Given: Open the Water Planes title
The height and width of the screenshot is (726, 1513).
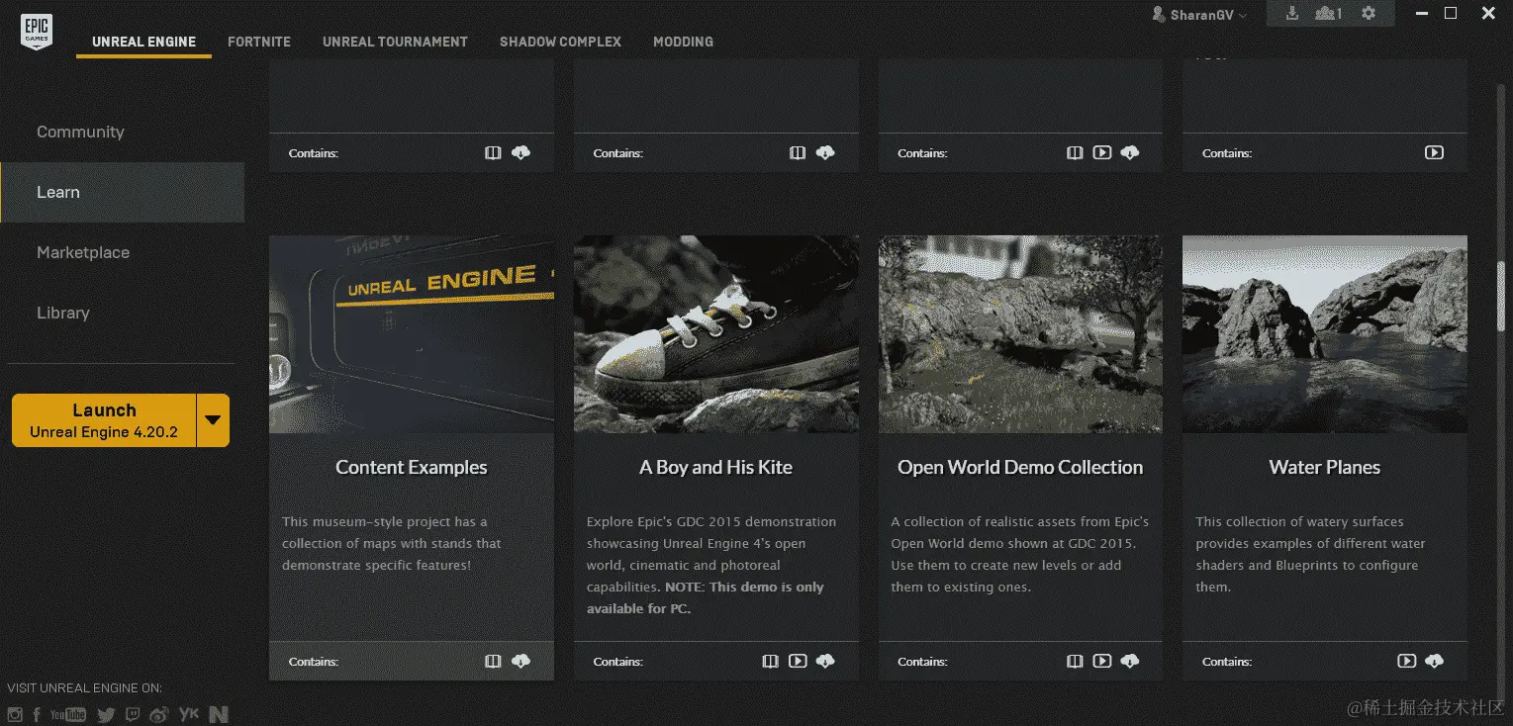Looking at the screenshot, I should [1325, 467].
